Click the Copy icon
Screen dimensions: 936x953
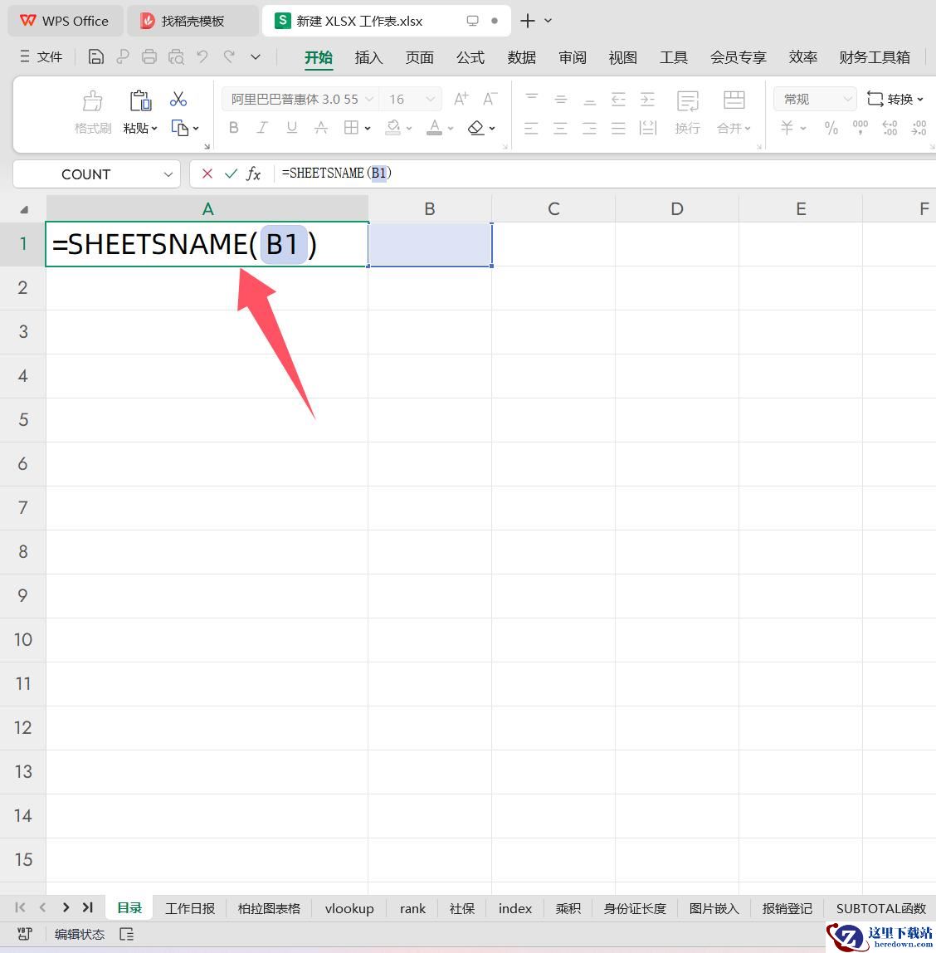(180, 128)
